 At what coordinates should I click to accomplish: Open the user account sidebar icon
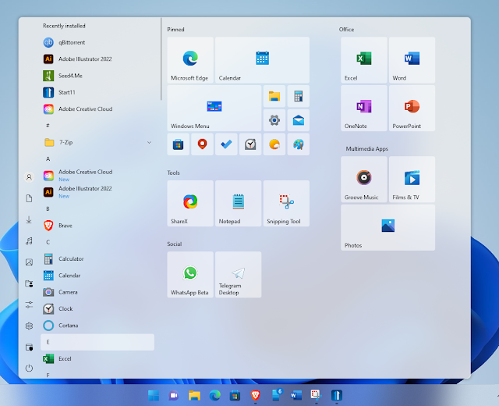point(29,177)
